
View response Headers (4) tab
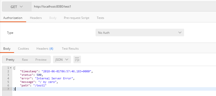point(45,49)
